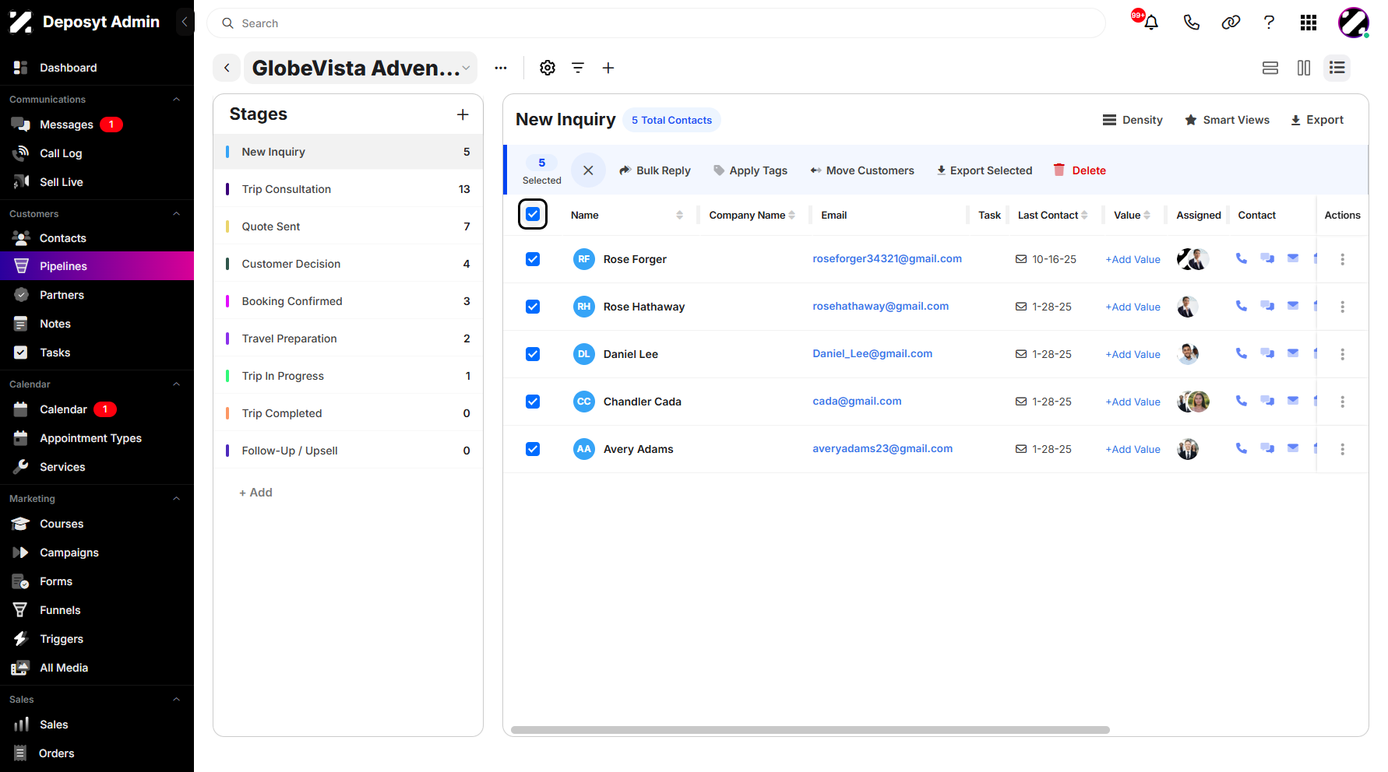Open the GlobeVista Adven... pipeline dropdown
Viewport: 1388px width, 772px height.
tap(361, 68)
